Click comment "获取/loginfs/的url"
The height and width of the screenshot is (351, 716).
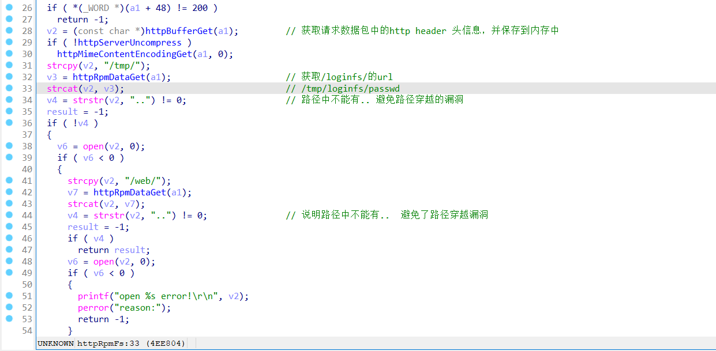(x=339, y=77)
